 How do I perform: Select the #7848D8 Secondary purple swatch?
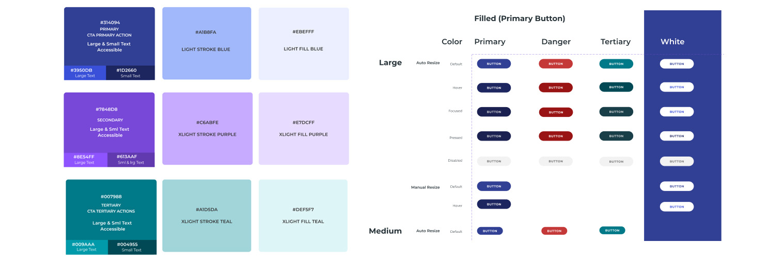[x=109, y=123]
